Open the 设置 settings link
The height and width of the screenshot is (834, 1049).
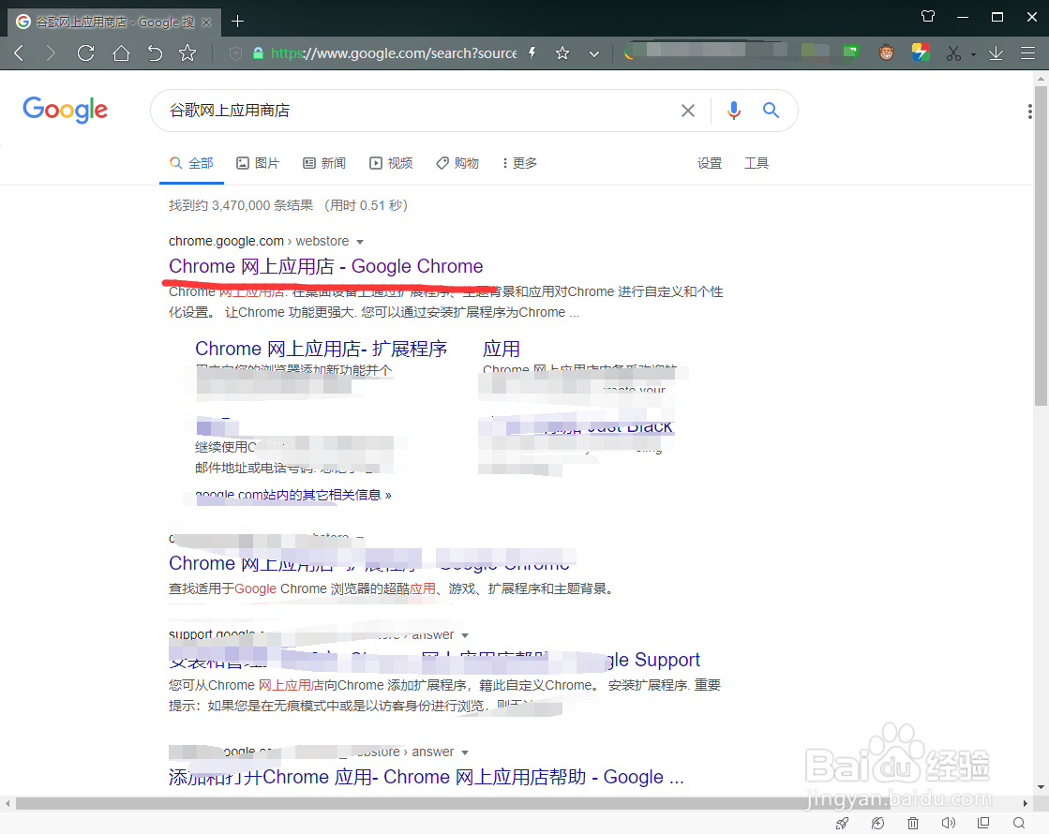(x=709, y=163)
